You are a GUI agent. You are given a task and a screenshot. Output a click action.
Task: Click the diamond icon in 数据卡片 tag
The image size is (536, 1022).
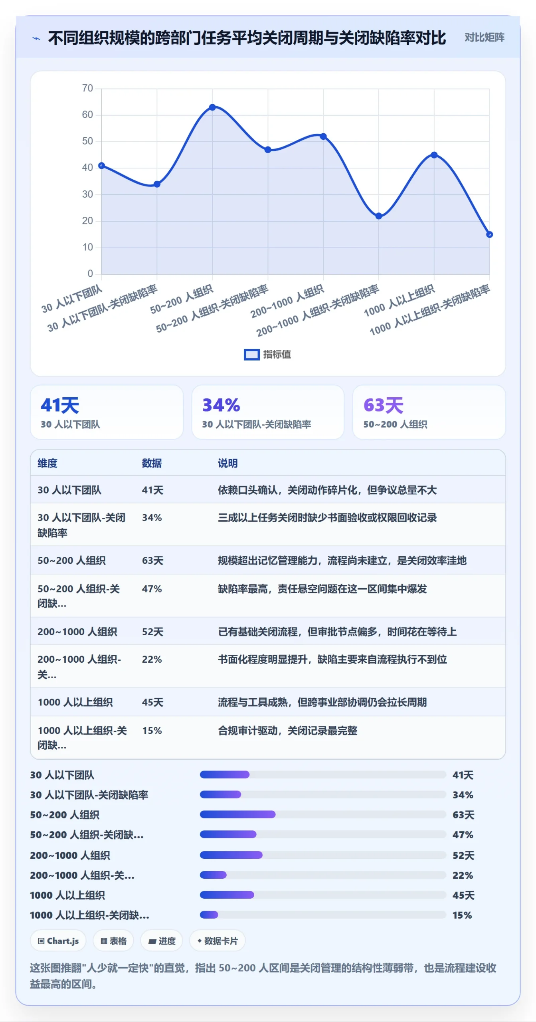[200, 941]
